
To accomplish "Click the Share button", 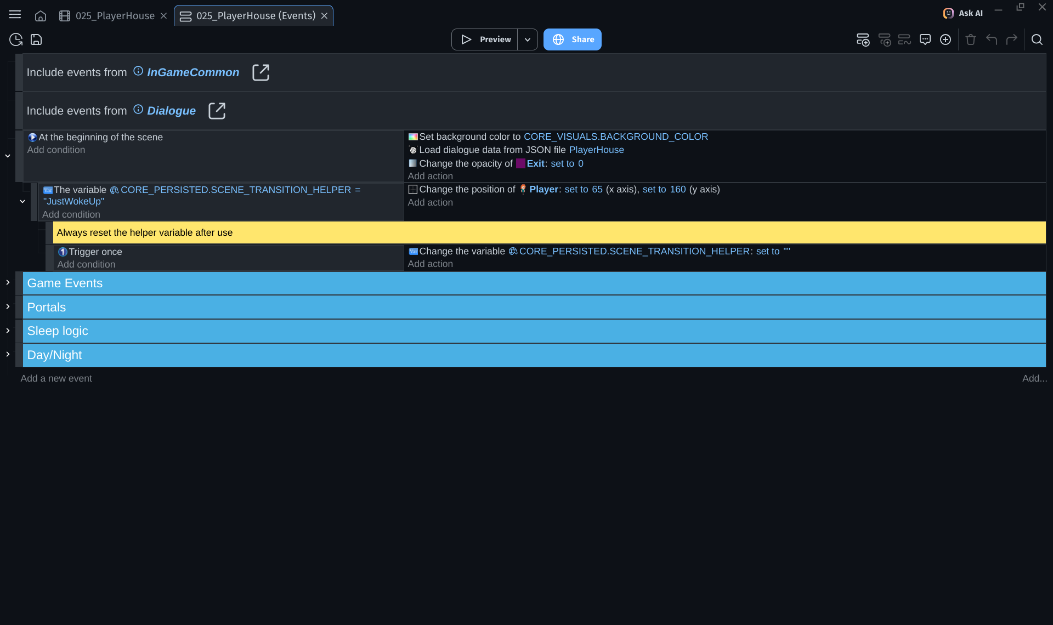I will click(572, 39).
